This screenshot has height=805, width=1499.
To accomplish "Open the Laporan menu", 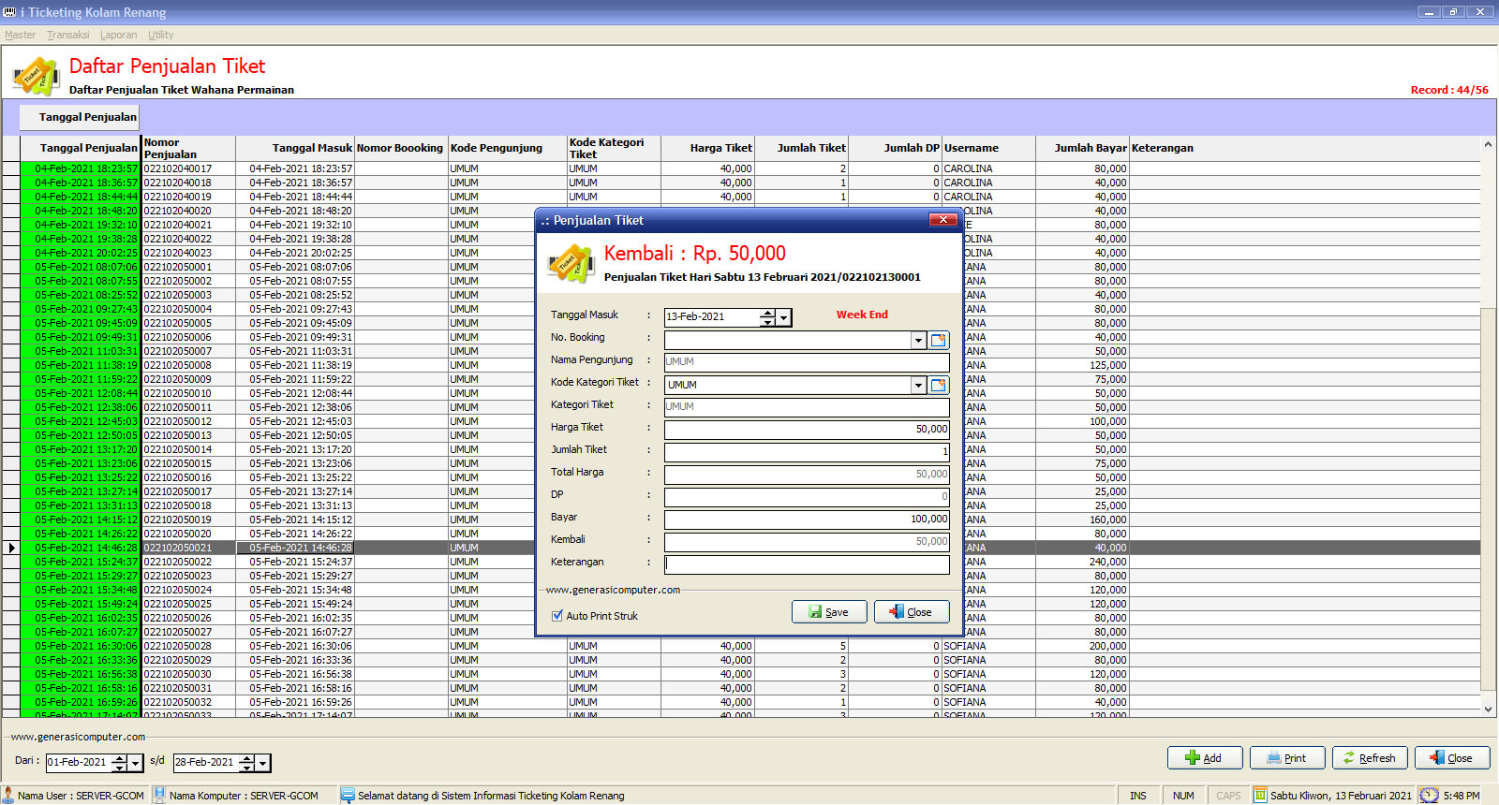I will (118, 35).
